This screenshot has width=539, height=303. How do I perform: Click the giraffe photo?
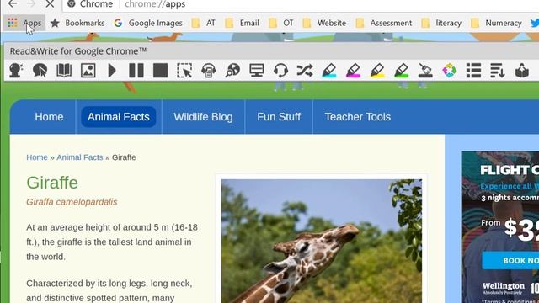(322, 241)
